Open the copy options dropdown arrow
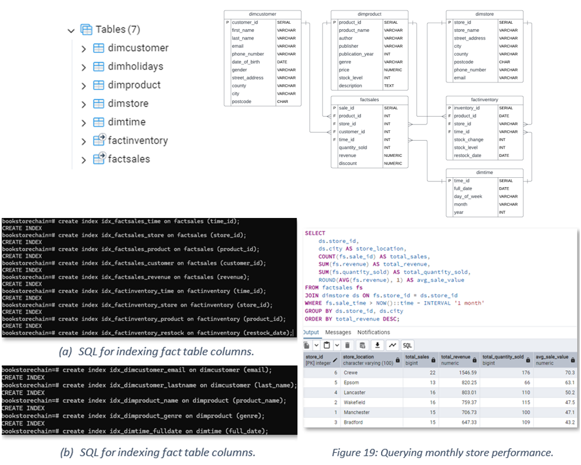This screenshot has height=465, width=581. click(x=317, y=346)
